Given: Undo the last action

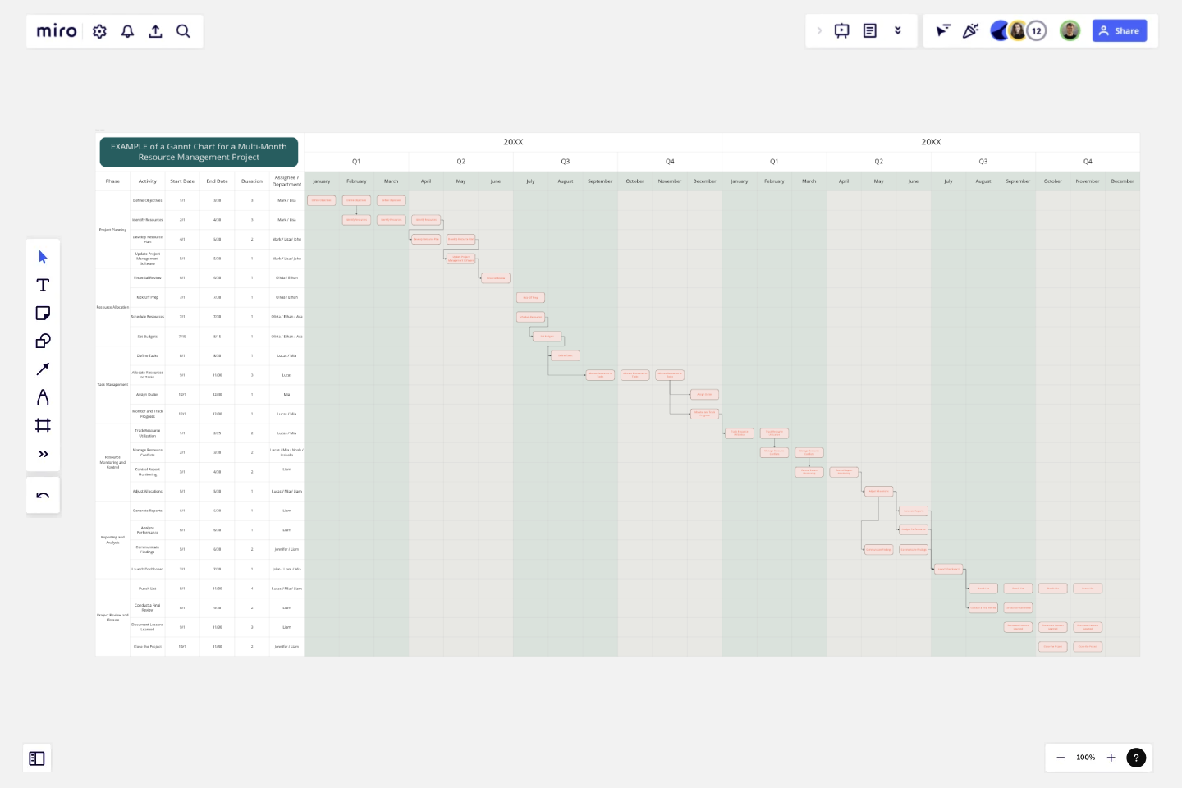Looking at the screenshot, I should point(43,495).
